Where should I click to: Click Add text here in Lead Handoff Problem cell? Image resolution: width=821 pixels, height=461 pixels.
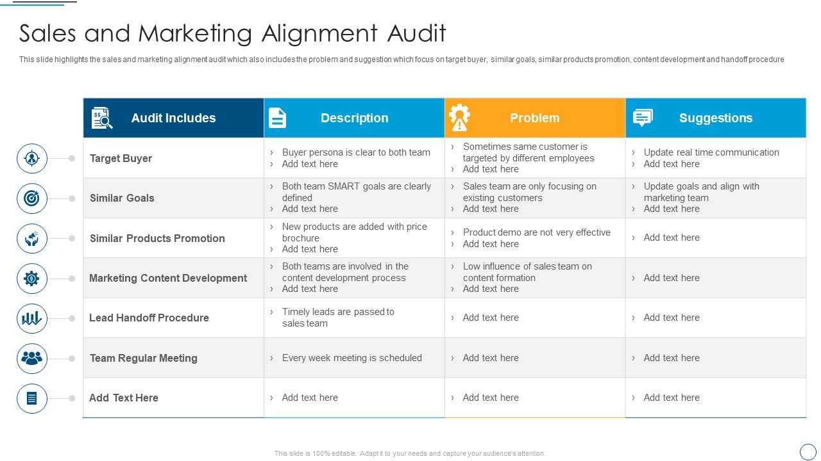[491, 318]
